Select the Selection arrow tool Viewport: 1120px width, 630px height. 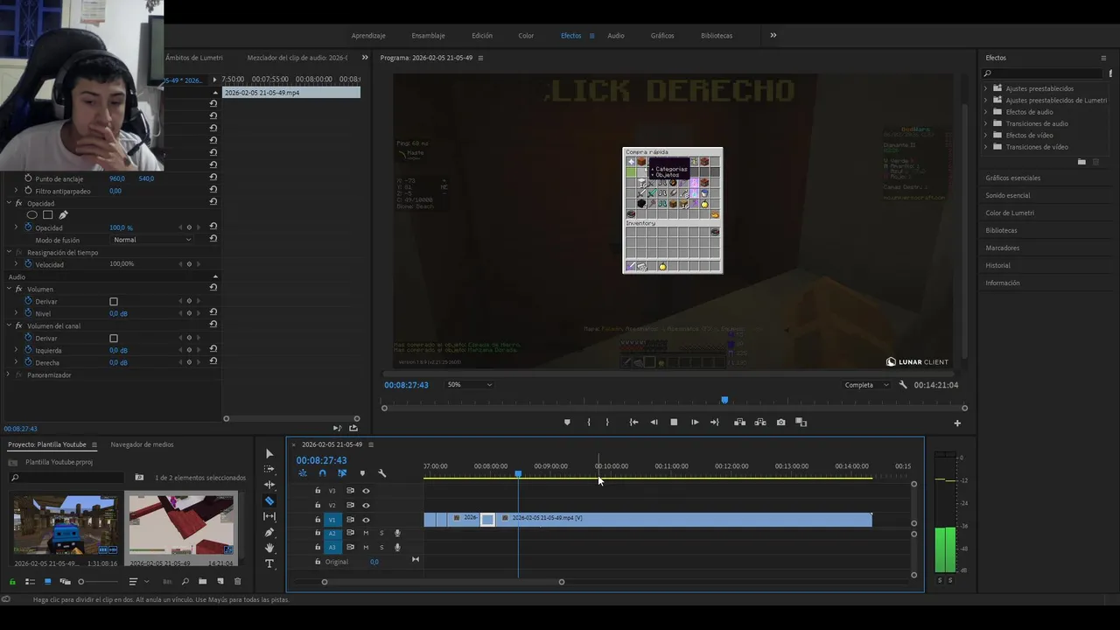click(x=269, y=453)
